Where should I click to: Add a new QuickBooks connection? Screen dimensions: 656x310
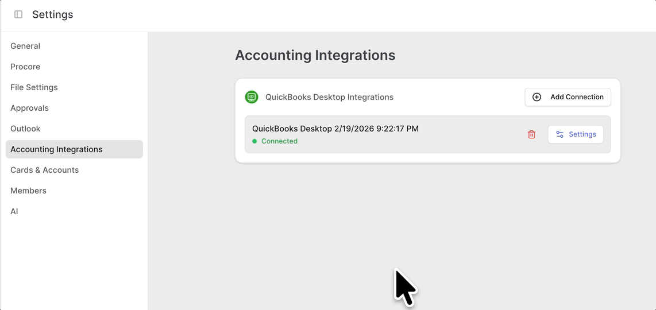[x=568, y=97]
